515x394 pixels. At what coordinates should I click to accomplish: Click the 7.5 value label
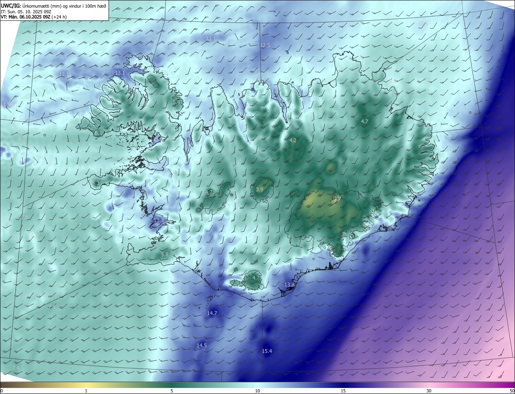coord(52,307)
